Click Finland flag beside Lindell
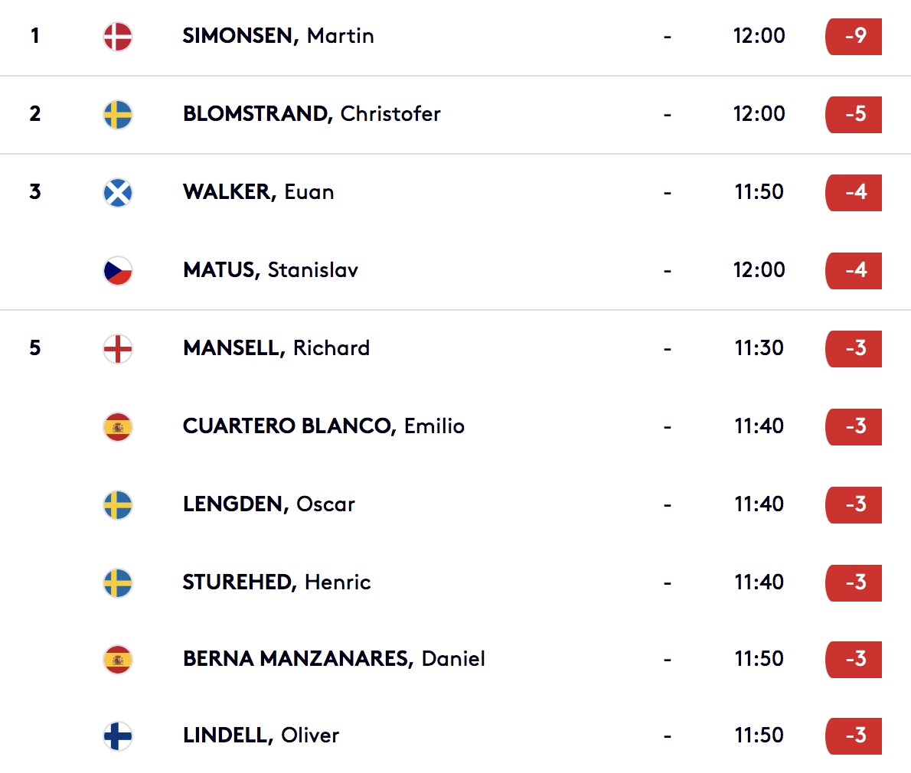 pos(118,736)
